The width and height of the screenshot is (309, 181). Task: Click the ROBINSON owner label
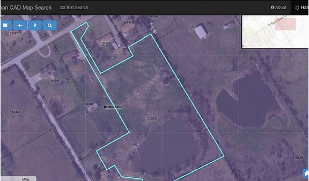pyautogui.click(x=113, y=107)
